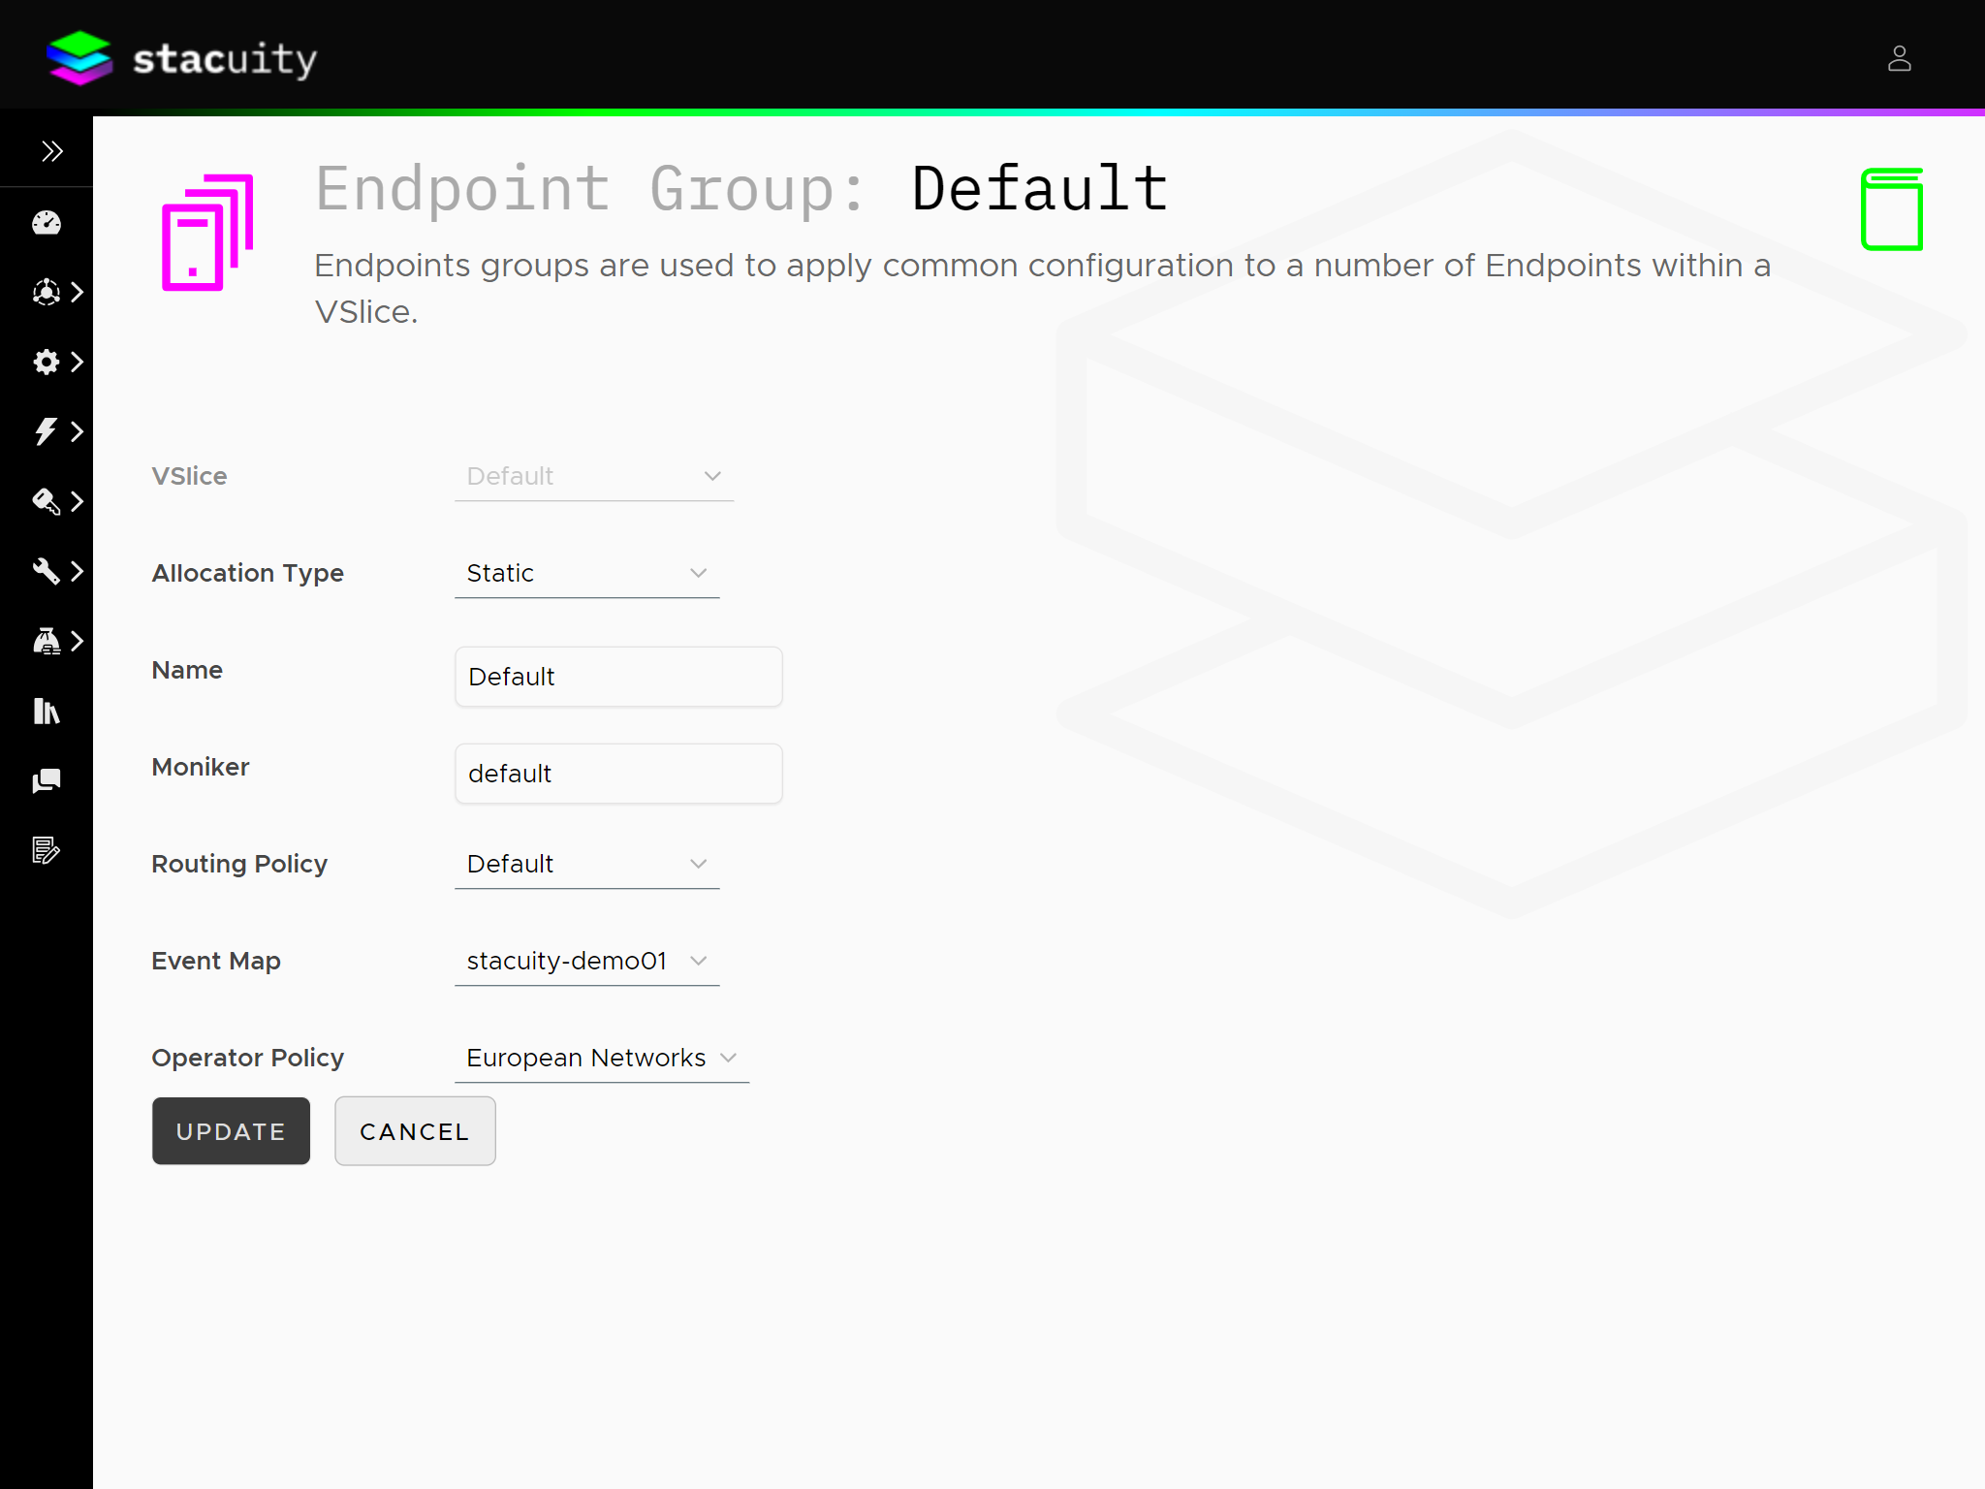Open the Event Map dropdown

[x=586, y=961]
